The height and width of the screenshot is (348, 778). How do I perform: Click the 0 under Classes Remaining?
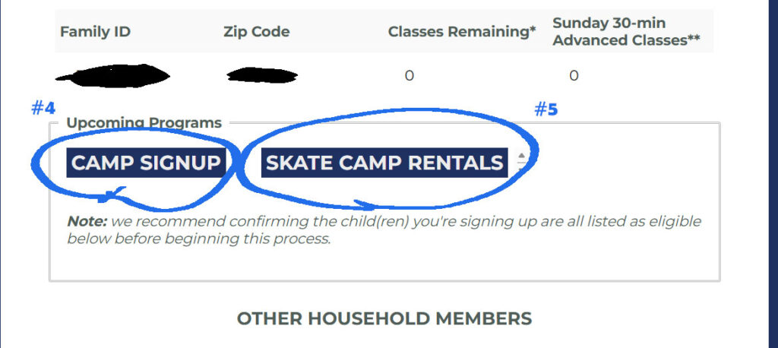[x=409, y=76]
